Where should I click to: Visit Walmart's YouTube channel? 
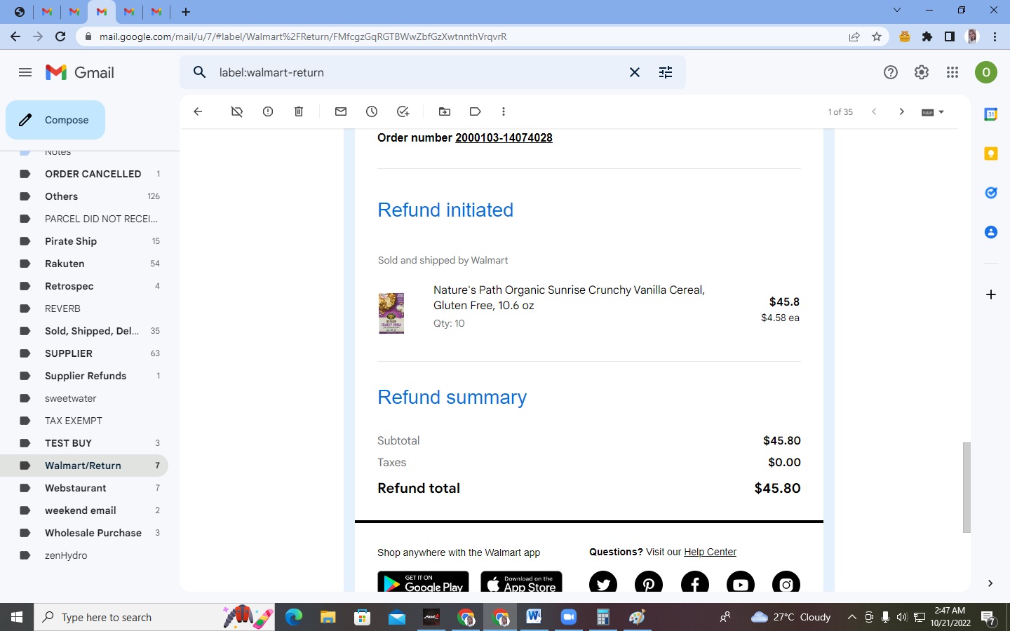click(741, 583)
